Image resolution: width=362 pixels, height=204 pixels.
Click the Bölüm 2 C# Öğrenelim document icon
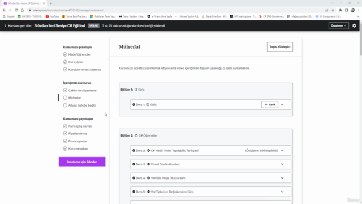click(x=136, y=135)
